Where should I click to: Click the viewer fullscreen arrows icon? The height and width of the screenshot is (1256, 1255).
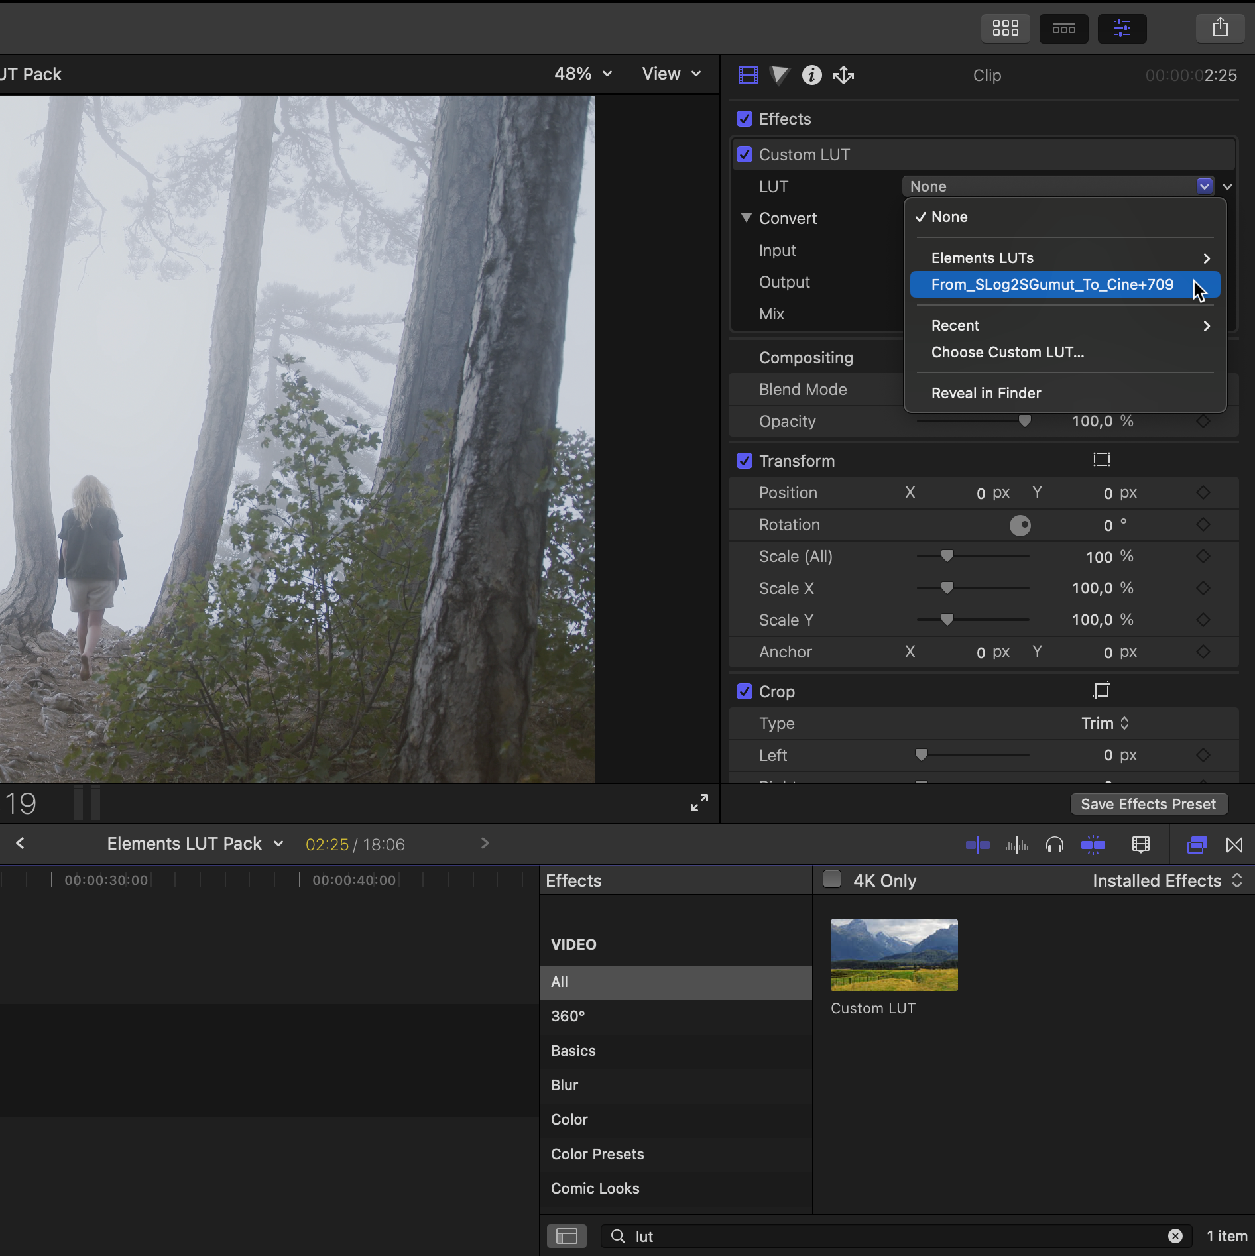tap(699, 803)
